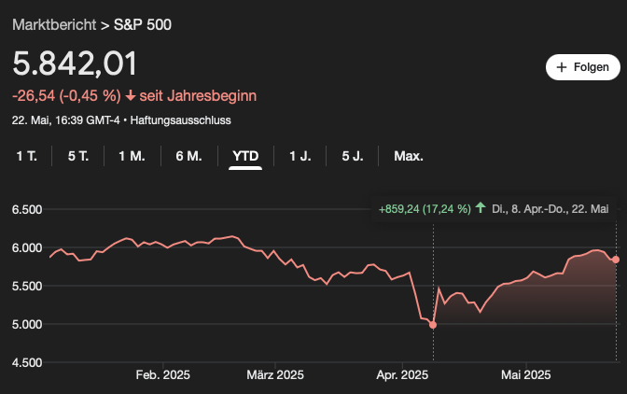Click the 6.500 y-axis label
This screenshot has width=627, height=394.
[27, 209]
